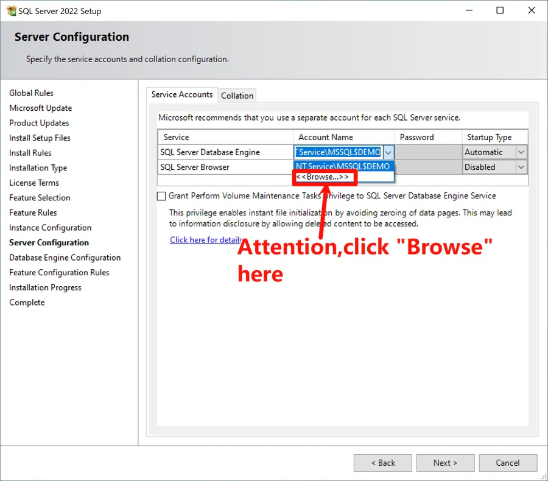Click the Service column header
The height and width of the screenshot is (481, 548).
tap(225, 137)
